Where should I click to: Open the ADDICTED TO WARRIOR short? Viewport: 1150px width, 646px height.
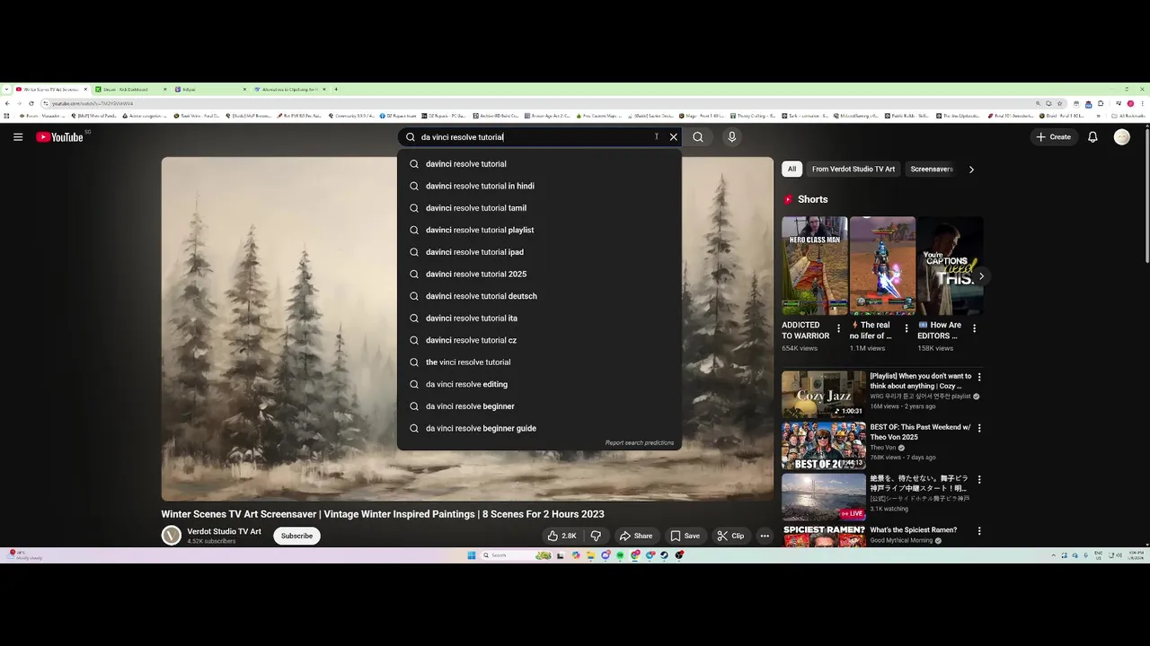click(x=814, y=266)
